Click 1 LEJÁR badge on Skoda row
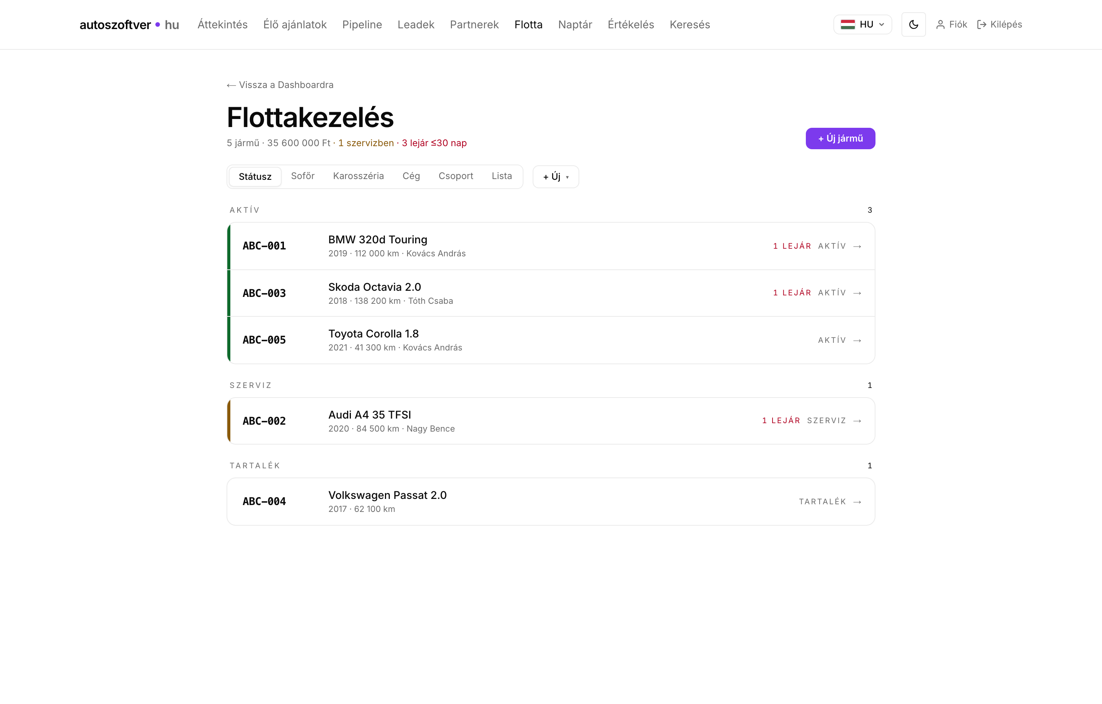 [792, 292]
